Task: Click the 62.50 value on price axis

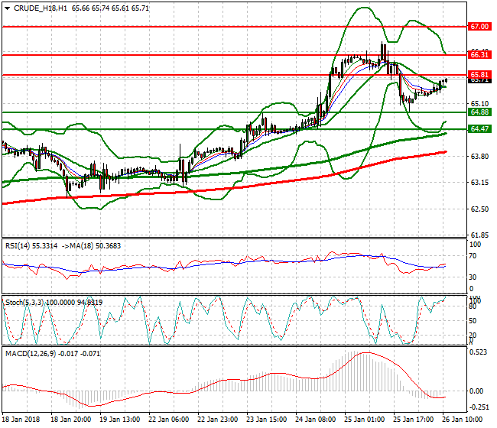Action: [x=480, y=209]
